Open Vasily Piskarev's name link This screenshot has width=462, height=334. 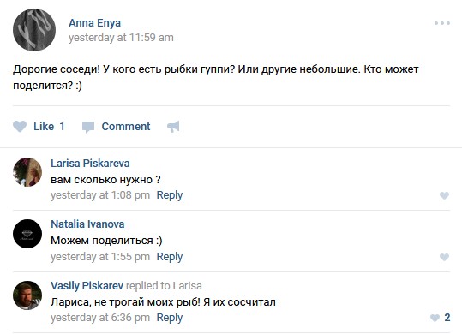(87, 286)
